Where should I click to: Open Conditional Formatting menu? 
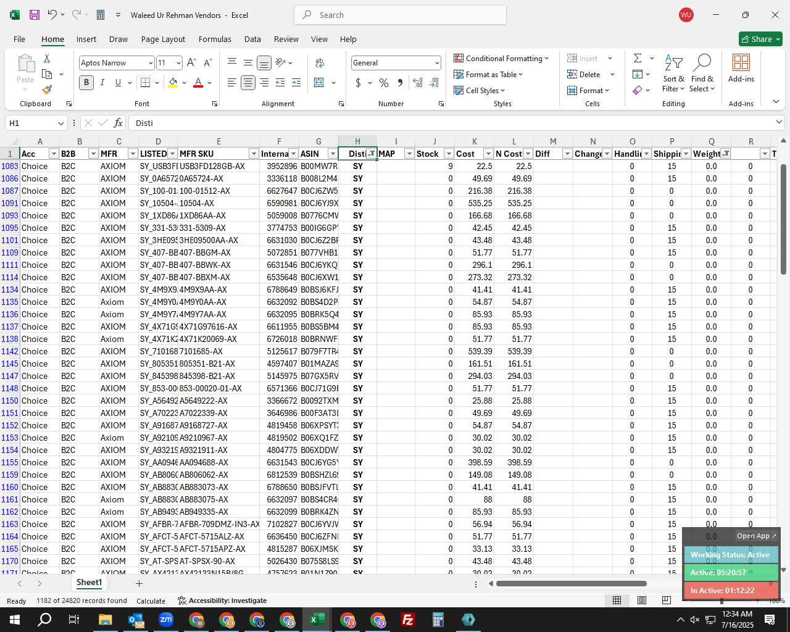point(501,58)
